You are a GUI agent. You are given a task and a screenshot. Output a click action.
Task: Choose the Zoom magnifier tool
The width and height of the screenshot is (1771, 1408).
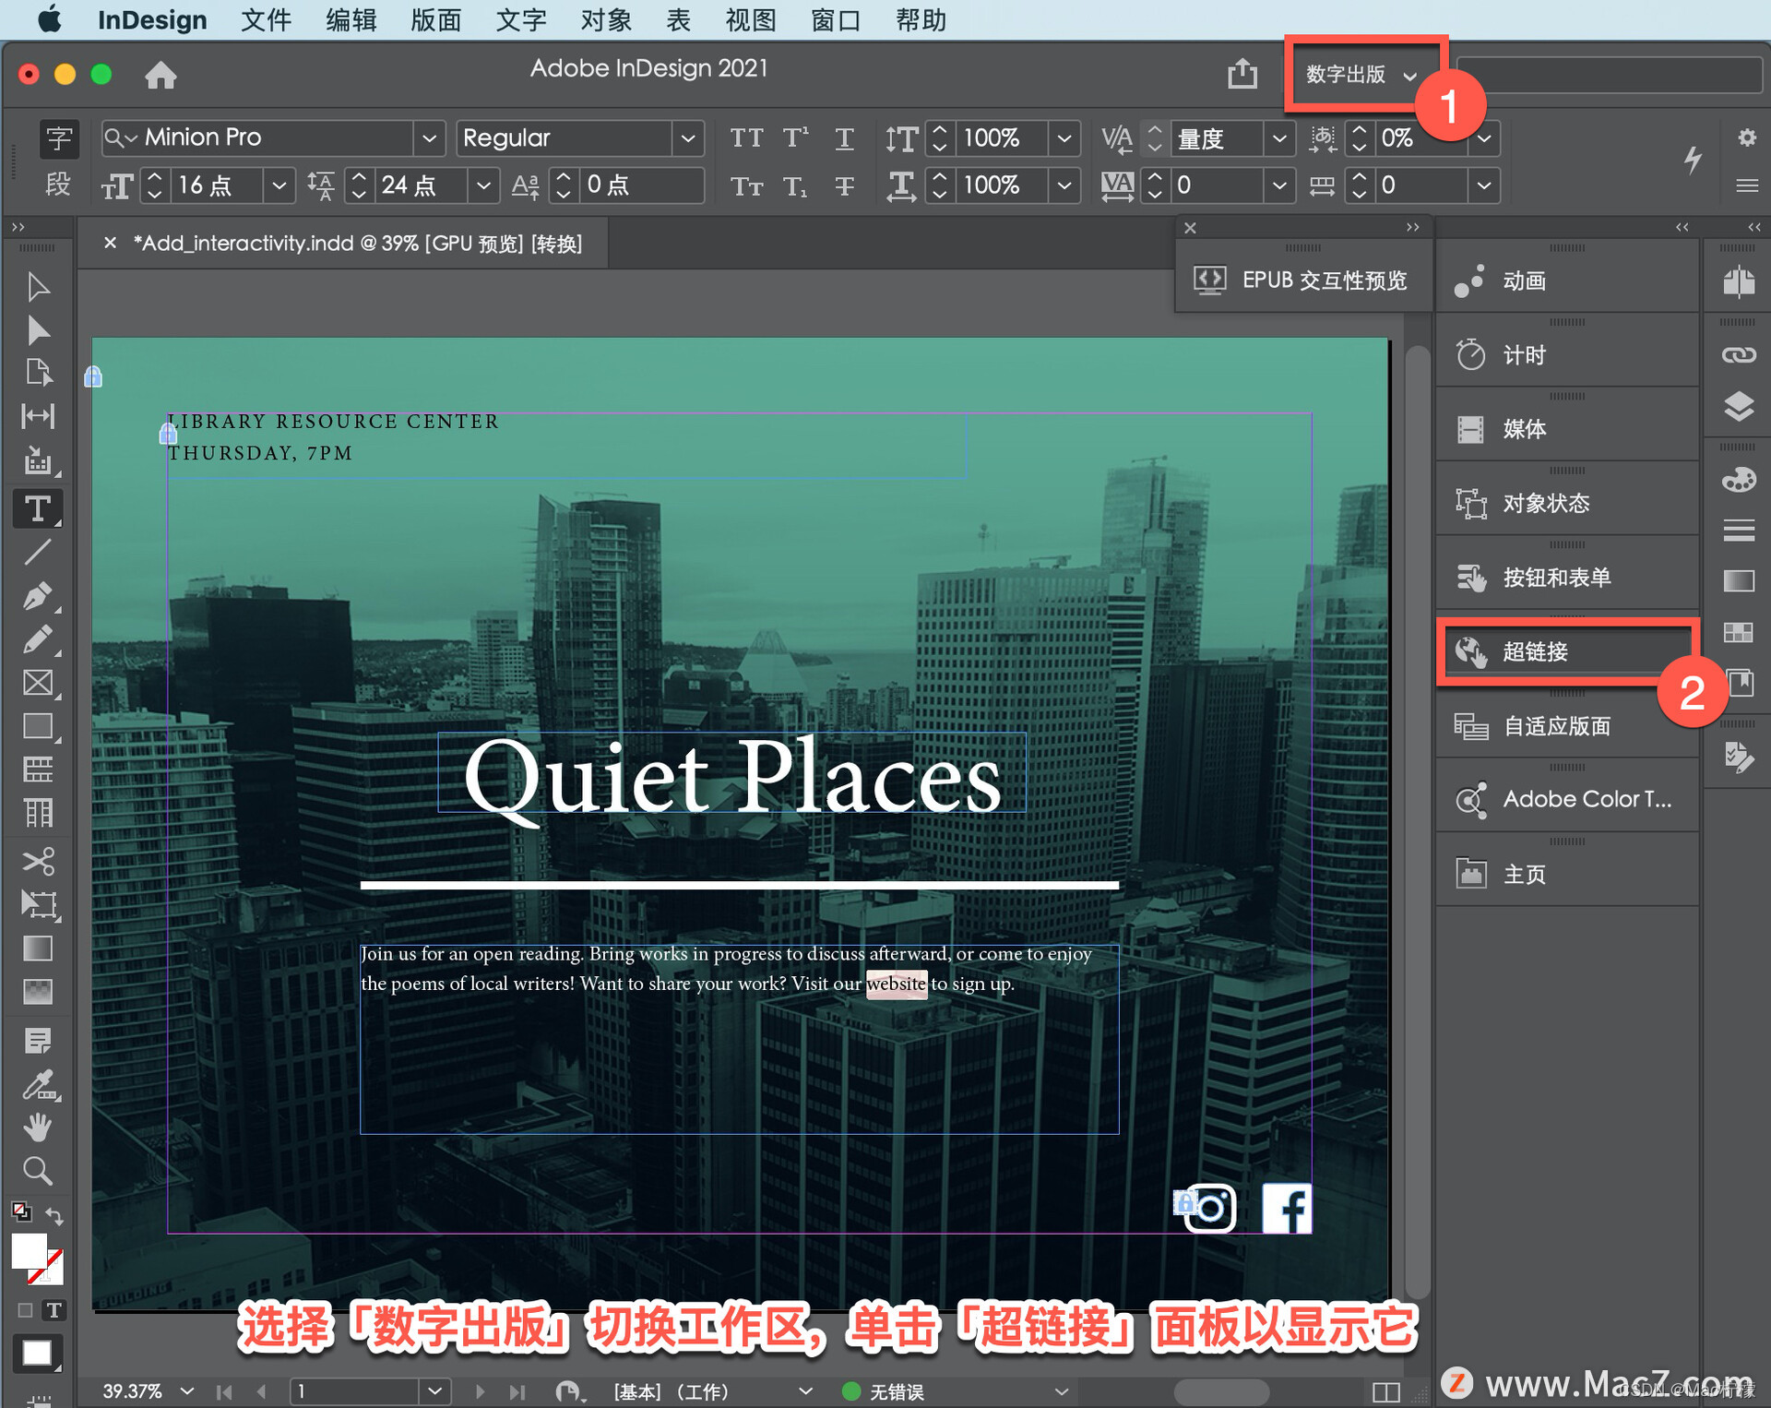click(x=37, y=1171)
